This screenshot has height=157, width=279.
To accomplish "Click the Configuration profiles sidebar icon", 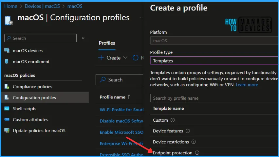I will tap(7, 97).
